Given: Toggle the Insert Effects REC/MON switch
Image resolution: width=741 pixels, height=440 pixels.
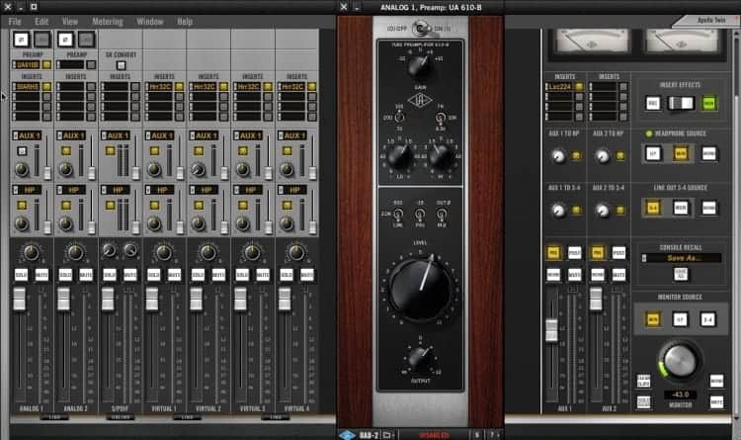Looking at the screenshot, I should point(681,103).
